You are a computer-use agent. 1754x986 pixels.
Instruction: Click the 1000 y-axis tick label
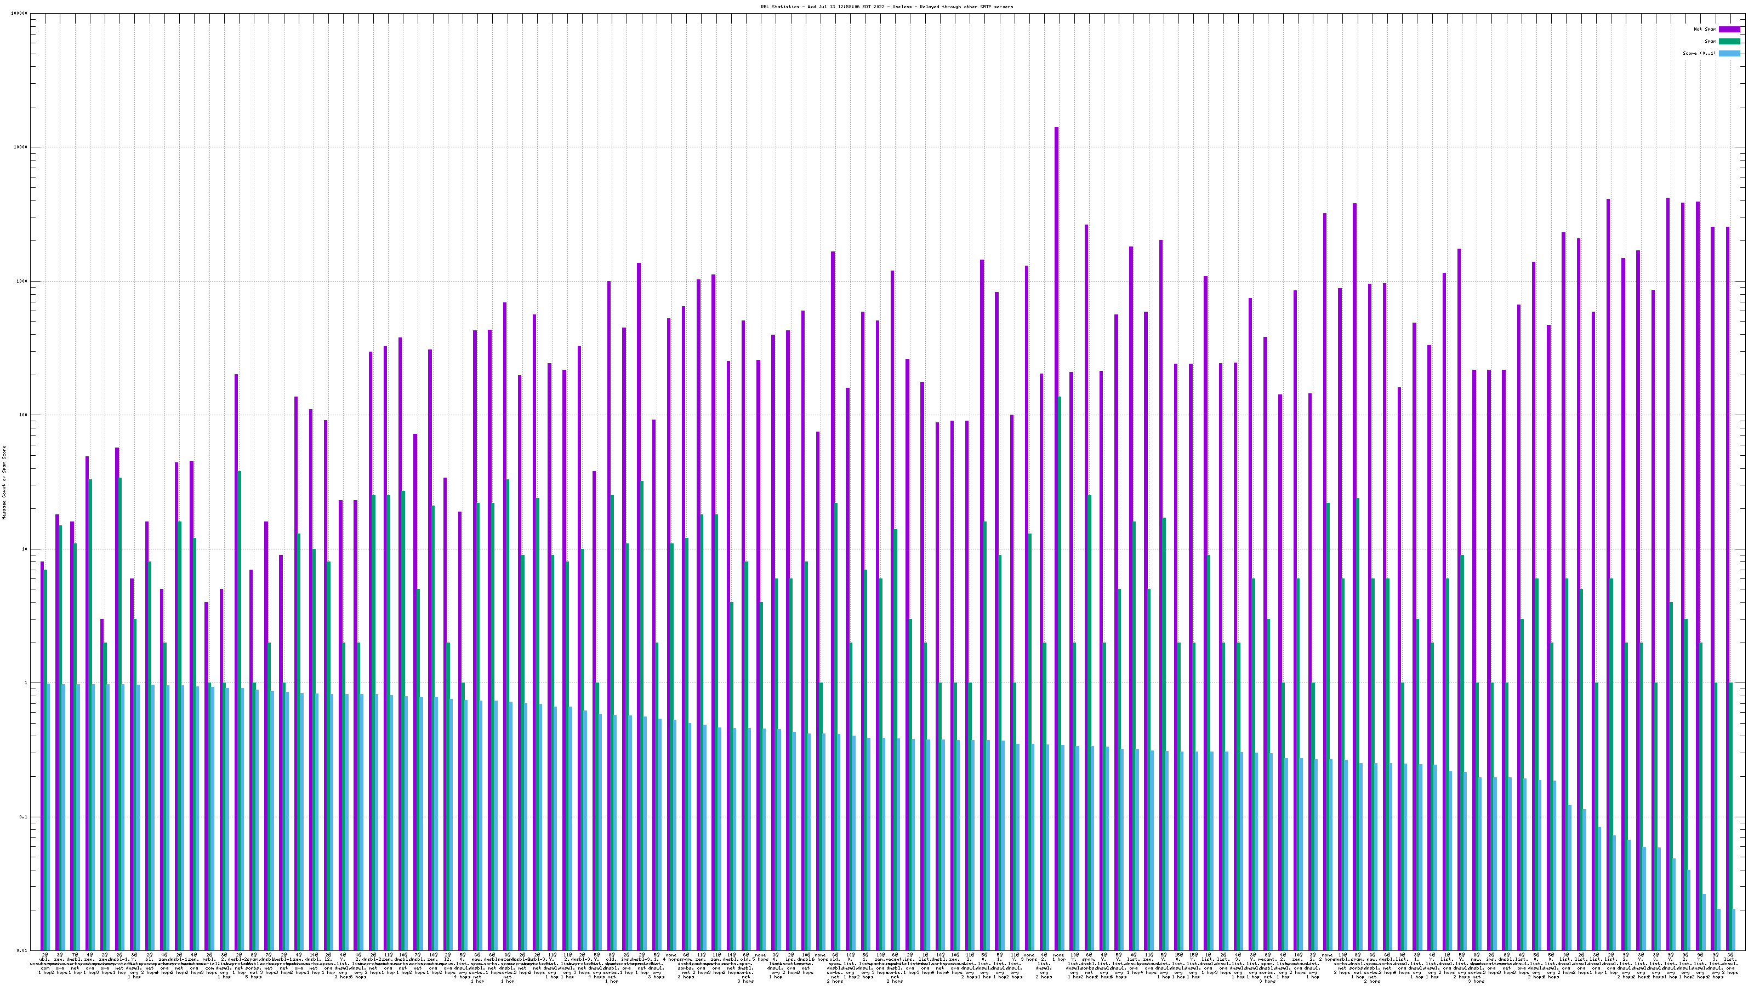(x=23, y=282)
